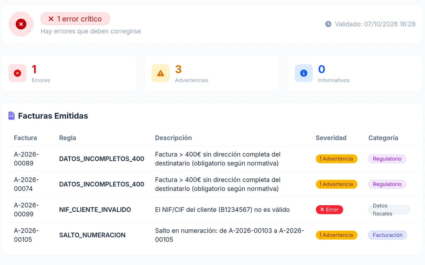The image size is (425, 265).
Task: Click the 'Validado: 07/10/2026 16:28' timestamp
Action: (375, 24)
